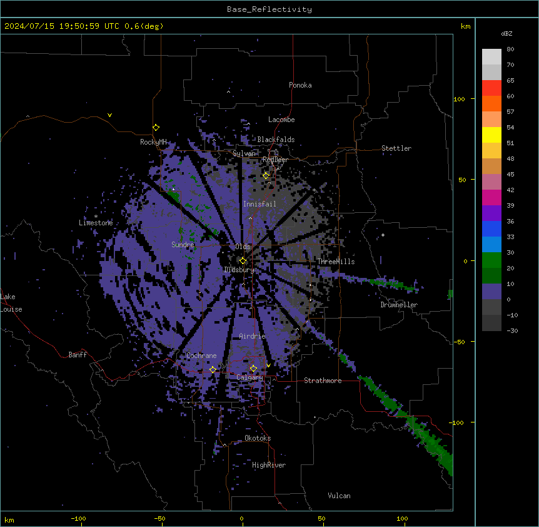
Task: Select the Airdrie city label
Action: [253, 336]
